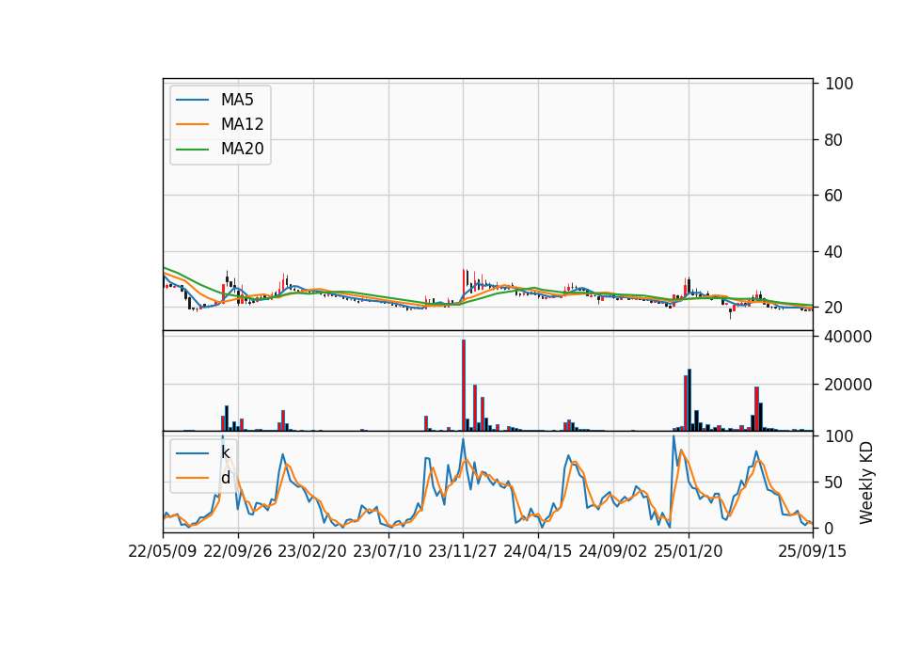Click the 23/07/10 date tick label
The width and height of the screenshot is (903, 649).
tap(387, 551)
